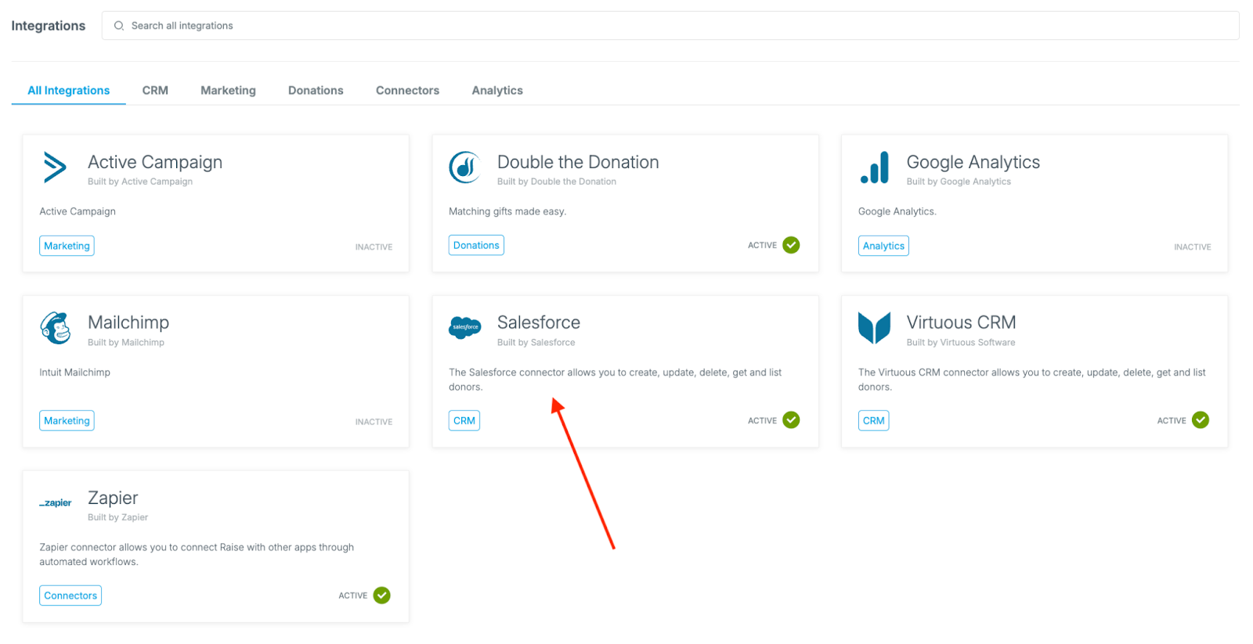
Task: Click 'Built by Salesforce' subtitle
Action: pyautogui.click(x=536, y=343)
